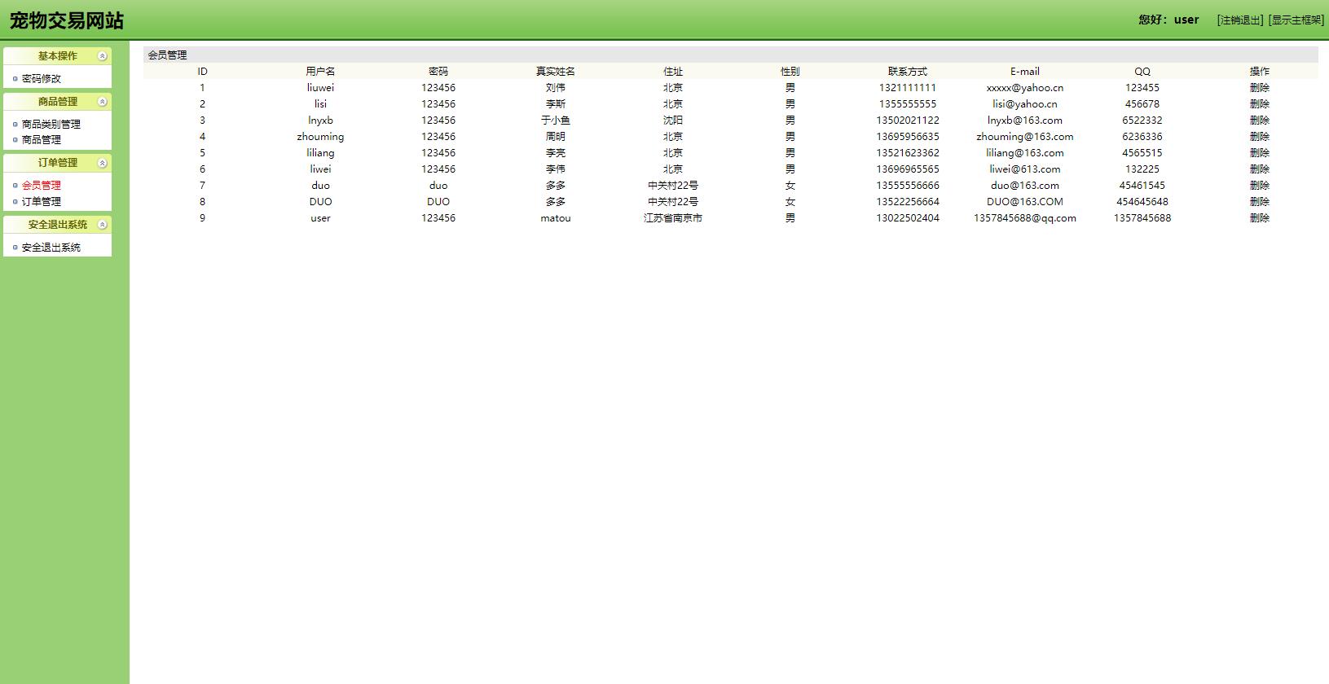
Task: Open 订单管理 sidebar link
Action: (x=41, y=202)
